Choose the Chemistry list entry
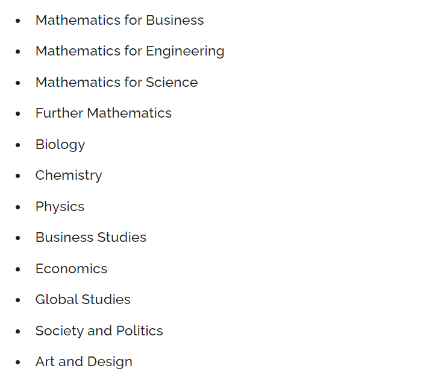This screenshot has width=441, height=377. point(69,176)
